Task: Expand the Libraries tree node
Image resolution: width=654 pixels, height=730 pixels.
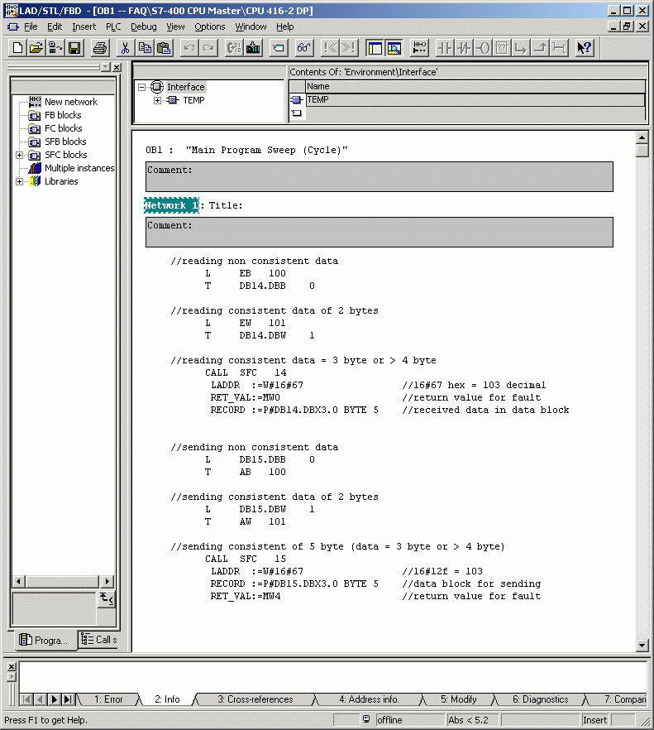Action: [x=19, y=181]
